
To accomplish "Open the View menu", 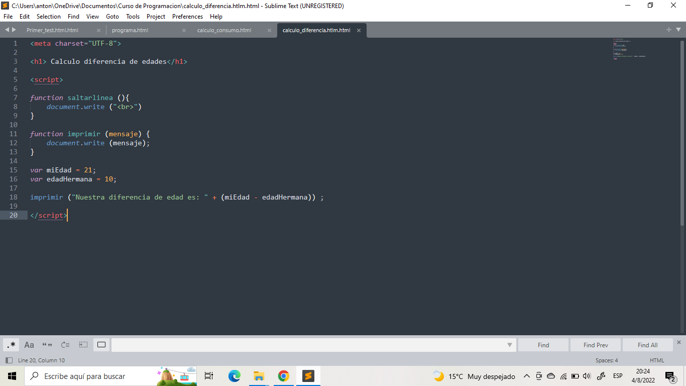I will (x=93, y=17).
